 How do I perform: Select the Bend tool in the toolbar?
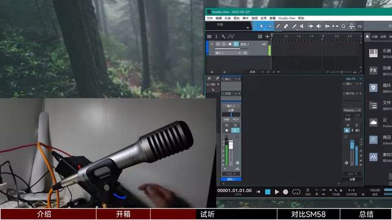(x=311, y=26)
